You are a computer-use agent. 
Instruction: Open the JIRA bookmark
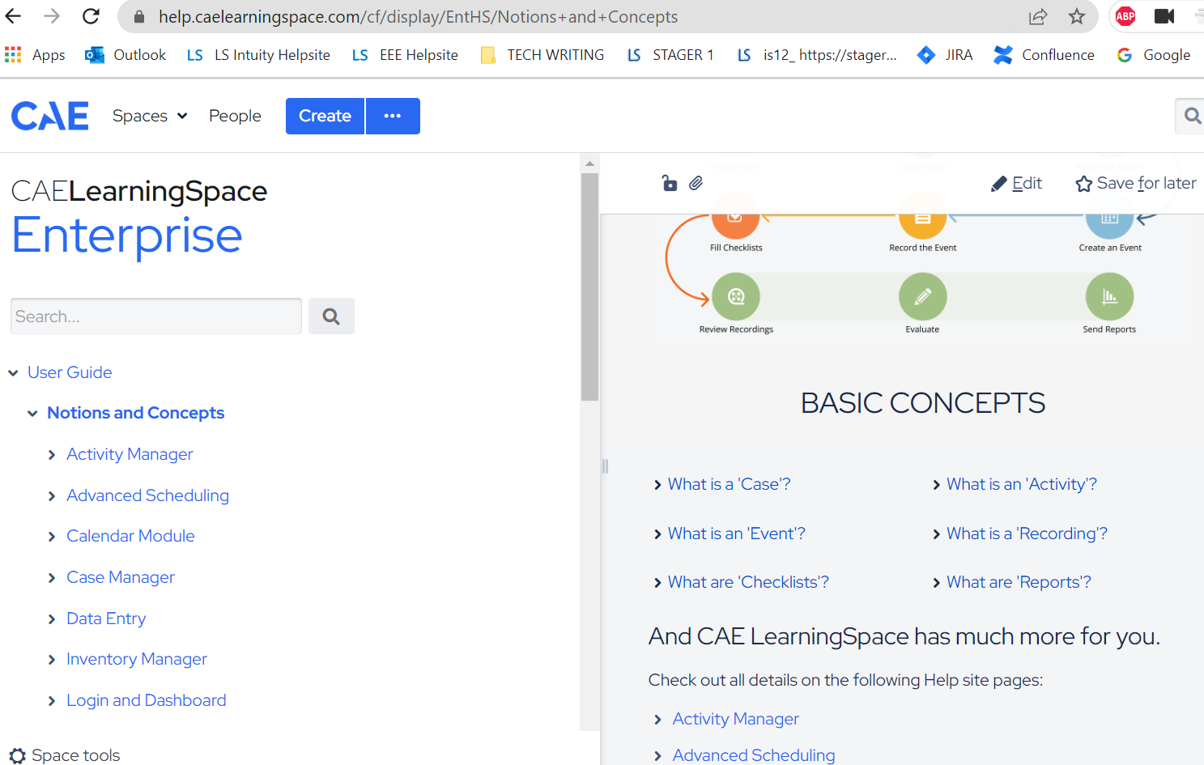pyautogui.click(x=945, y=55)
